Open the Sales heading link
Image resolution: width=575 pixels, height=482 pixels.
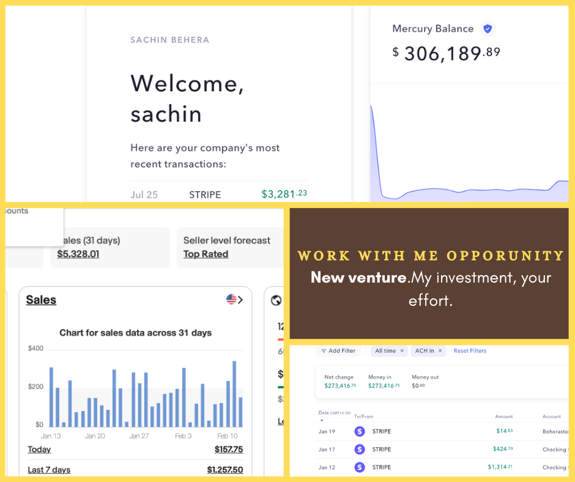[x=41, y=300]
